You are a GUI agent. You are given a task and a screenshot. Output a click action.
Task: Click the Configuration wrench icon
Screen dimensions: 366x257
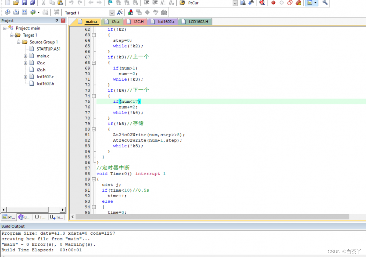pos(325,3)
